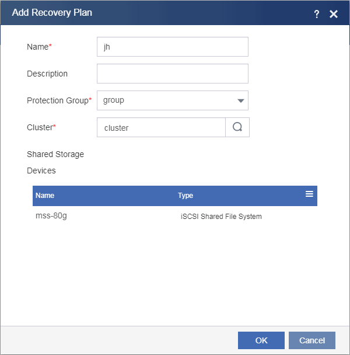Click the Description field label
This screenshot has width=350, height=355.
click(x=47, y=74)
